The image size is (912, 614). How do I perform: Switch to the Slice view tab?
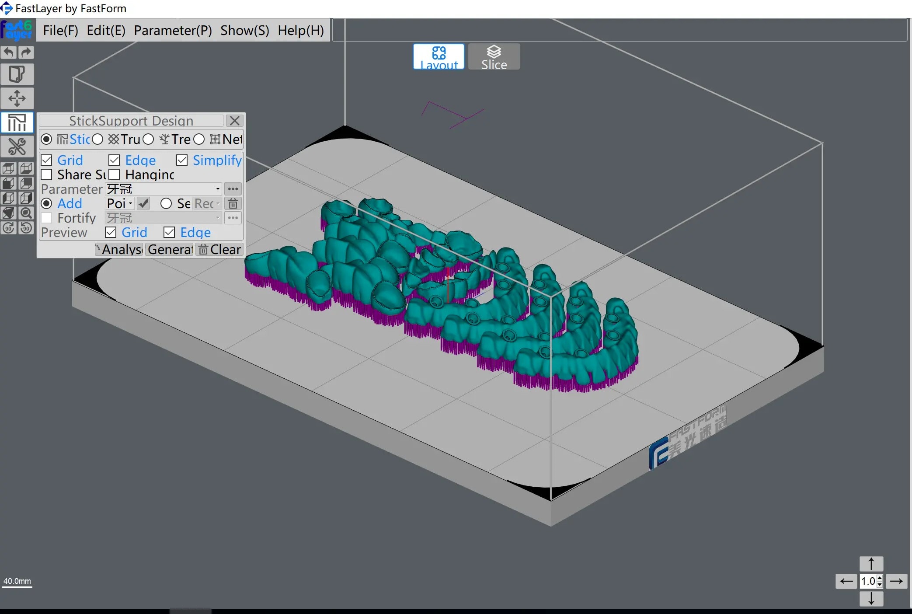coord(493,56)
